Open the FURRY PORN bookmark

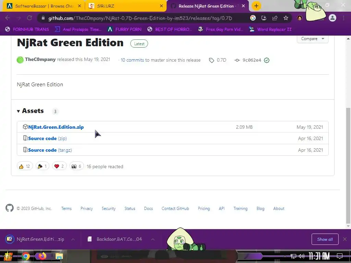point(124,29)
